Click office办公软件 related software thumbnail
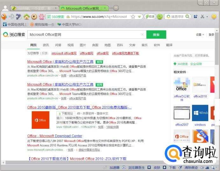 (x=182, y=85)
